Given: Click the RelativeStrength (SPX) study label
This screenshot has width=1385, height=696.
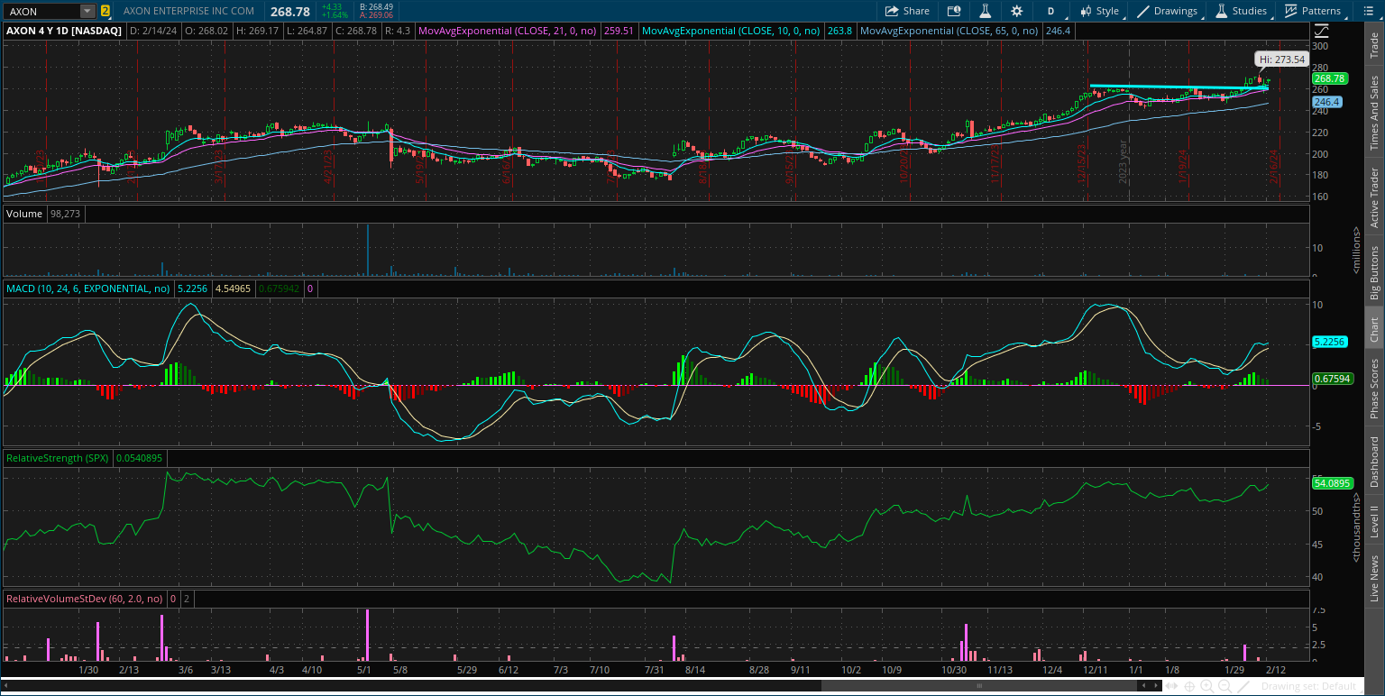Looking at the screenshot, I should pyautogui.click(x=58, y=458).
